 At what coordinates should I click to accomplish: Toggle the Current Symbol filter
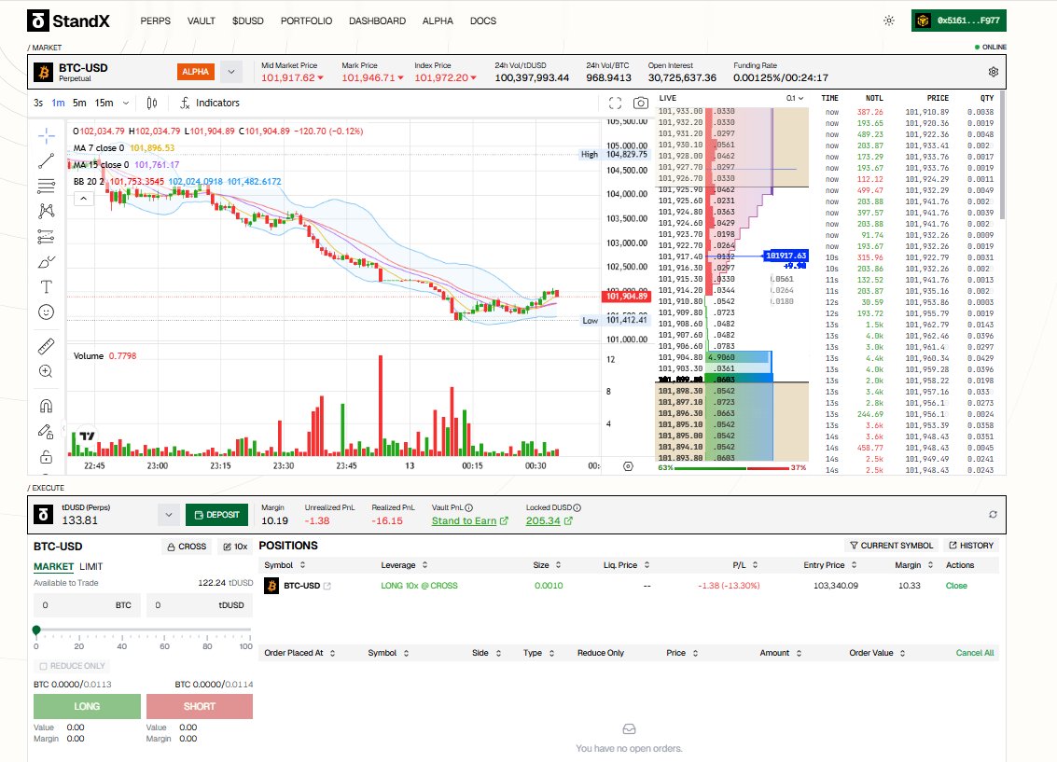(x=891, y=546)
